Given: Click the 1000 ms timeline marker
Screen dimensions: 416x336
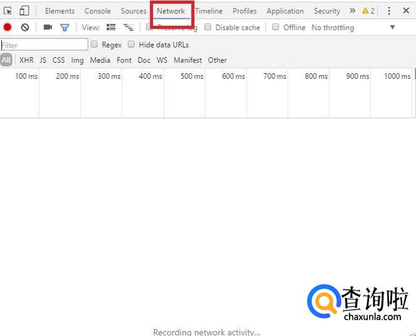Looking at the screenshot, I should pos(397,76).
